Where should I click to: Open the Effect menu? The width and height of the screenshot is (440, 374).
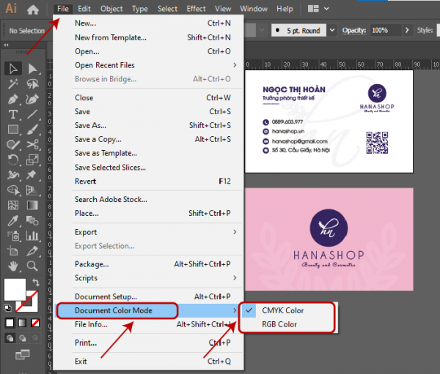point(196,9)
